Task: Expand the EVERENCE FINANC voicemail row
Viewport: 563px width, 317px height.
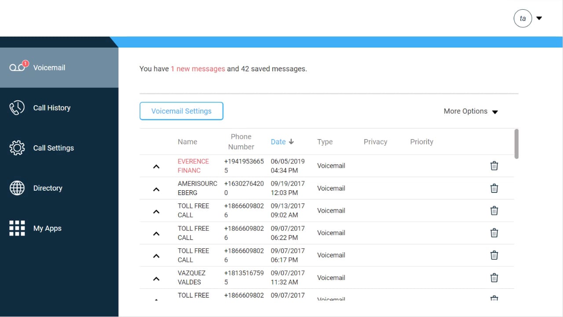Action: (x=156, y=166)
